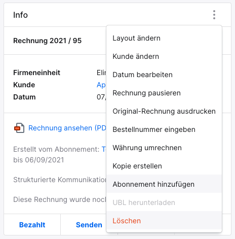Select Währung umrechnen option

[x=164, y=148]
